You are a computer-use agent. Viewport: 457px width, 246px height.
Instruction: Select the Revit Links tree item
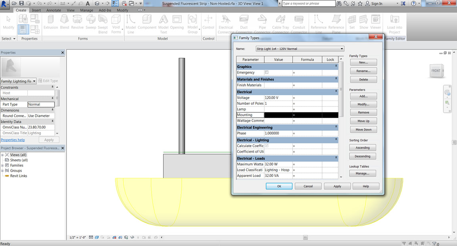click(19, 176)
